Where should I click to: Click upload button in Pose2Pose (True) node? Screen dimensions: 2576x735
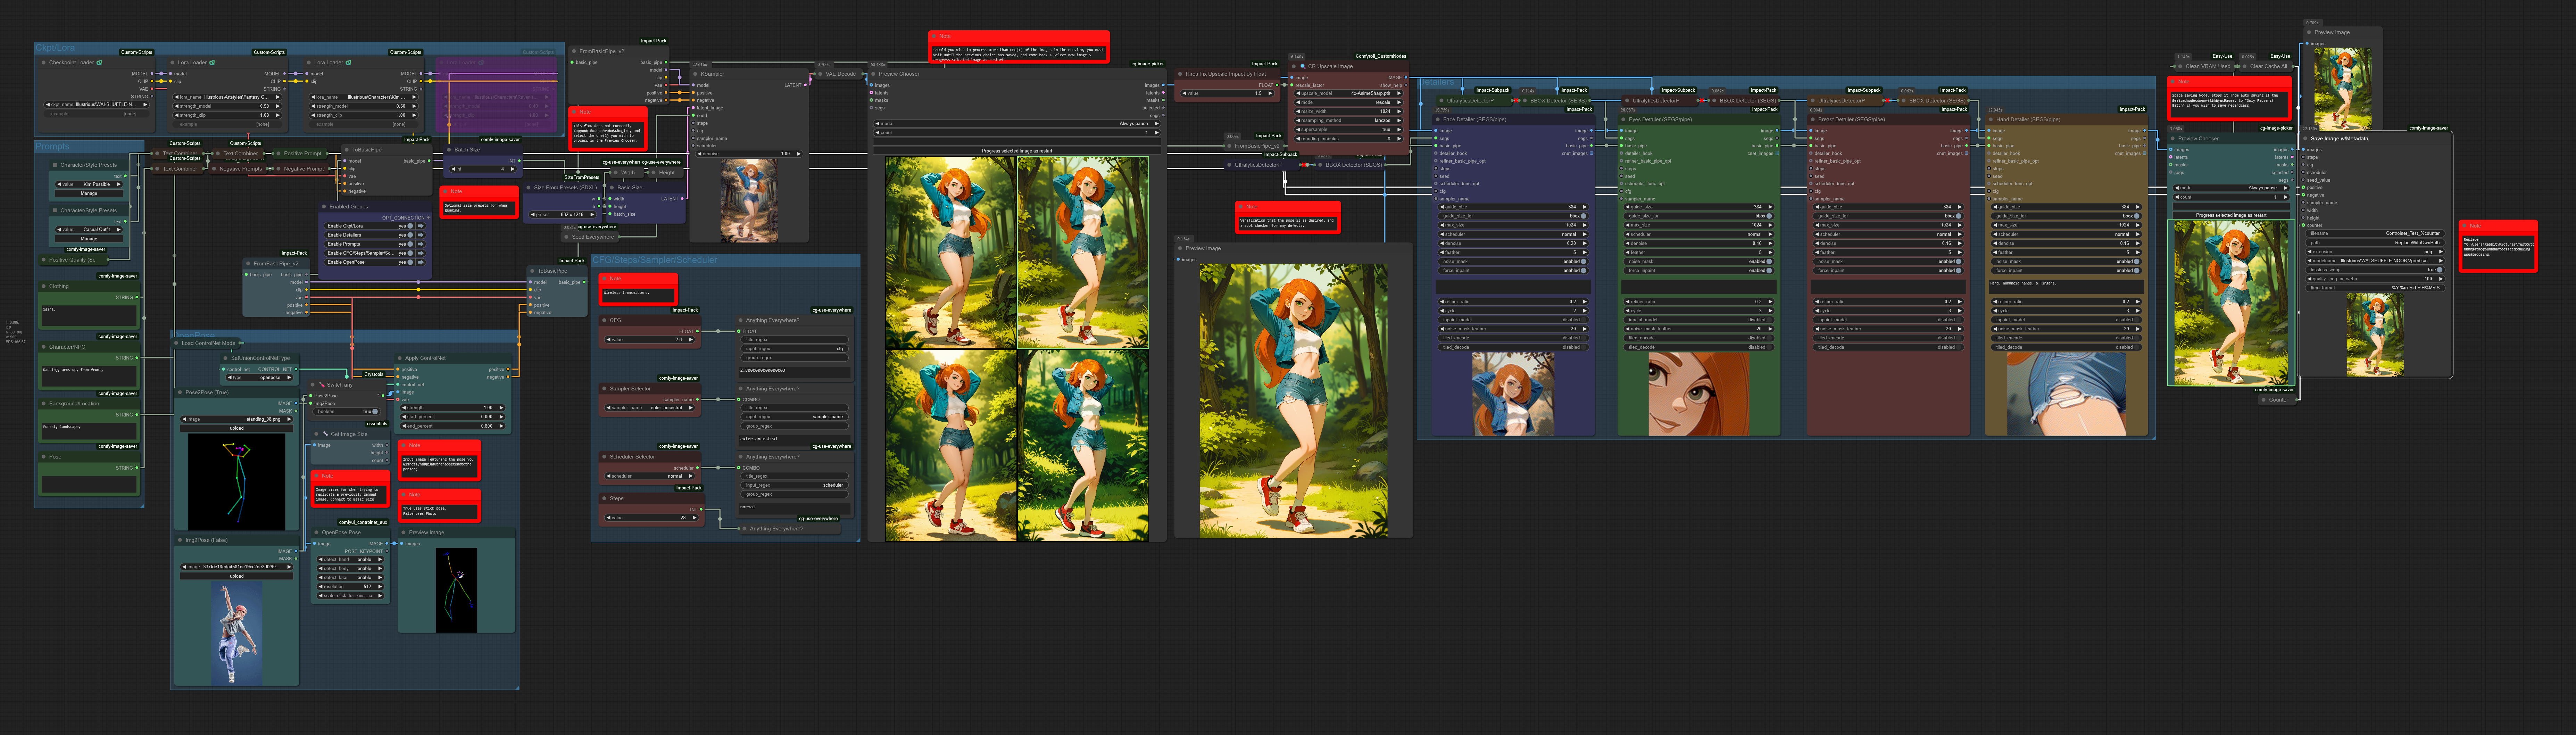click(x=237, y=428)
